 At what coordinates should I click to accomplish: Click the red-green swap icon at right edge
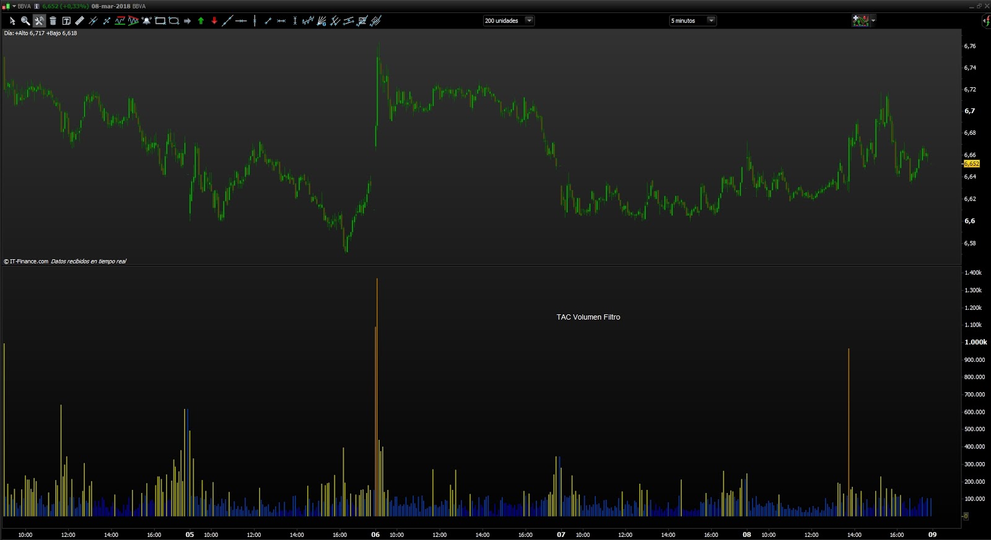987,21
